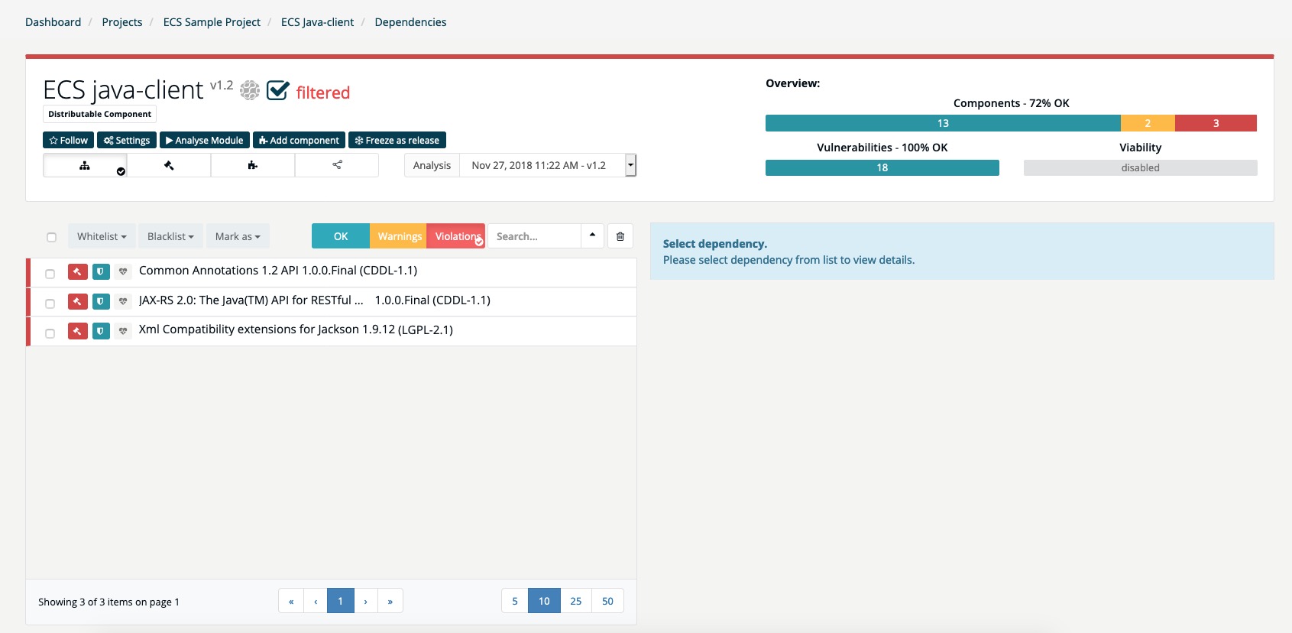This screenshot has width=1292, height=633.
Task: Open the dependency tree view tab
Action: 85,165
